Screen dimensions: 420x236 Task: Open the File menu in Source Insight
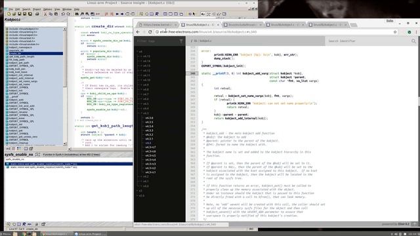click(x=10, y=9)
